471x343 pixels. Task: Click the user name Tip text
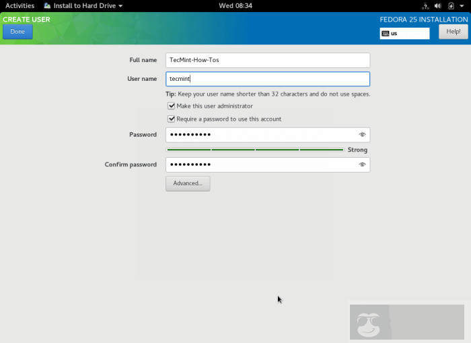click(x=268, y=94)
